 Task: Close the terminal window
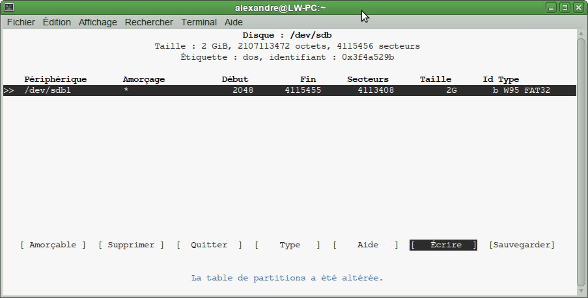pos(578,8)
